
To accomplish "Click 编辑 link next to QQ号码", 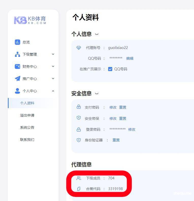I will click(x=130, y=58).
